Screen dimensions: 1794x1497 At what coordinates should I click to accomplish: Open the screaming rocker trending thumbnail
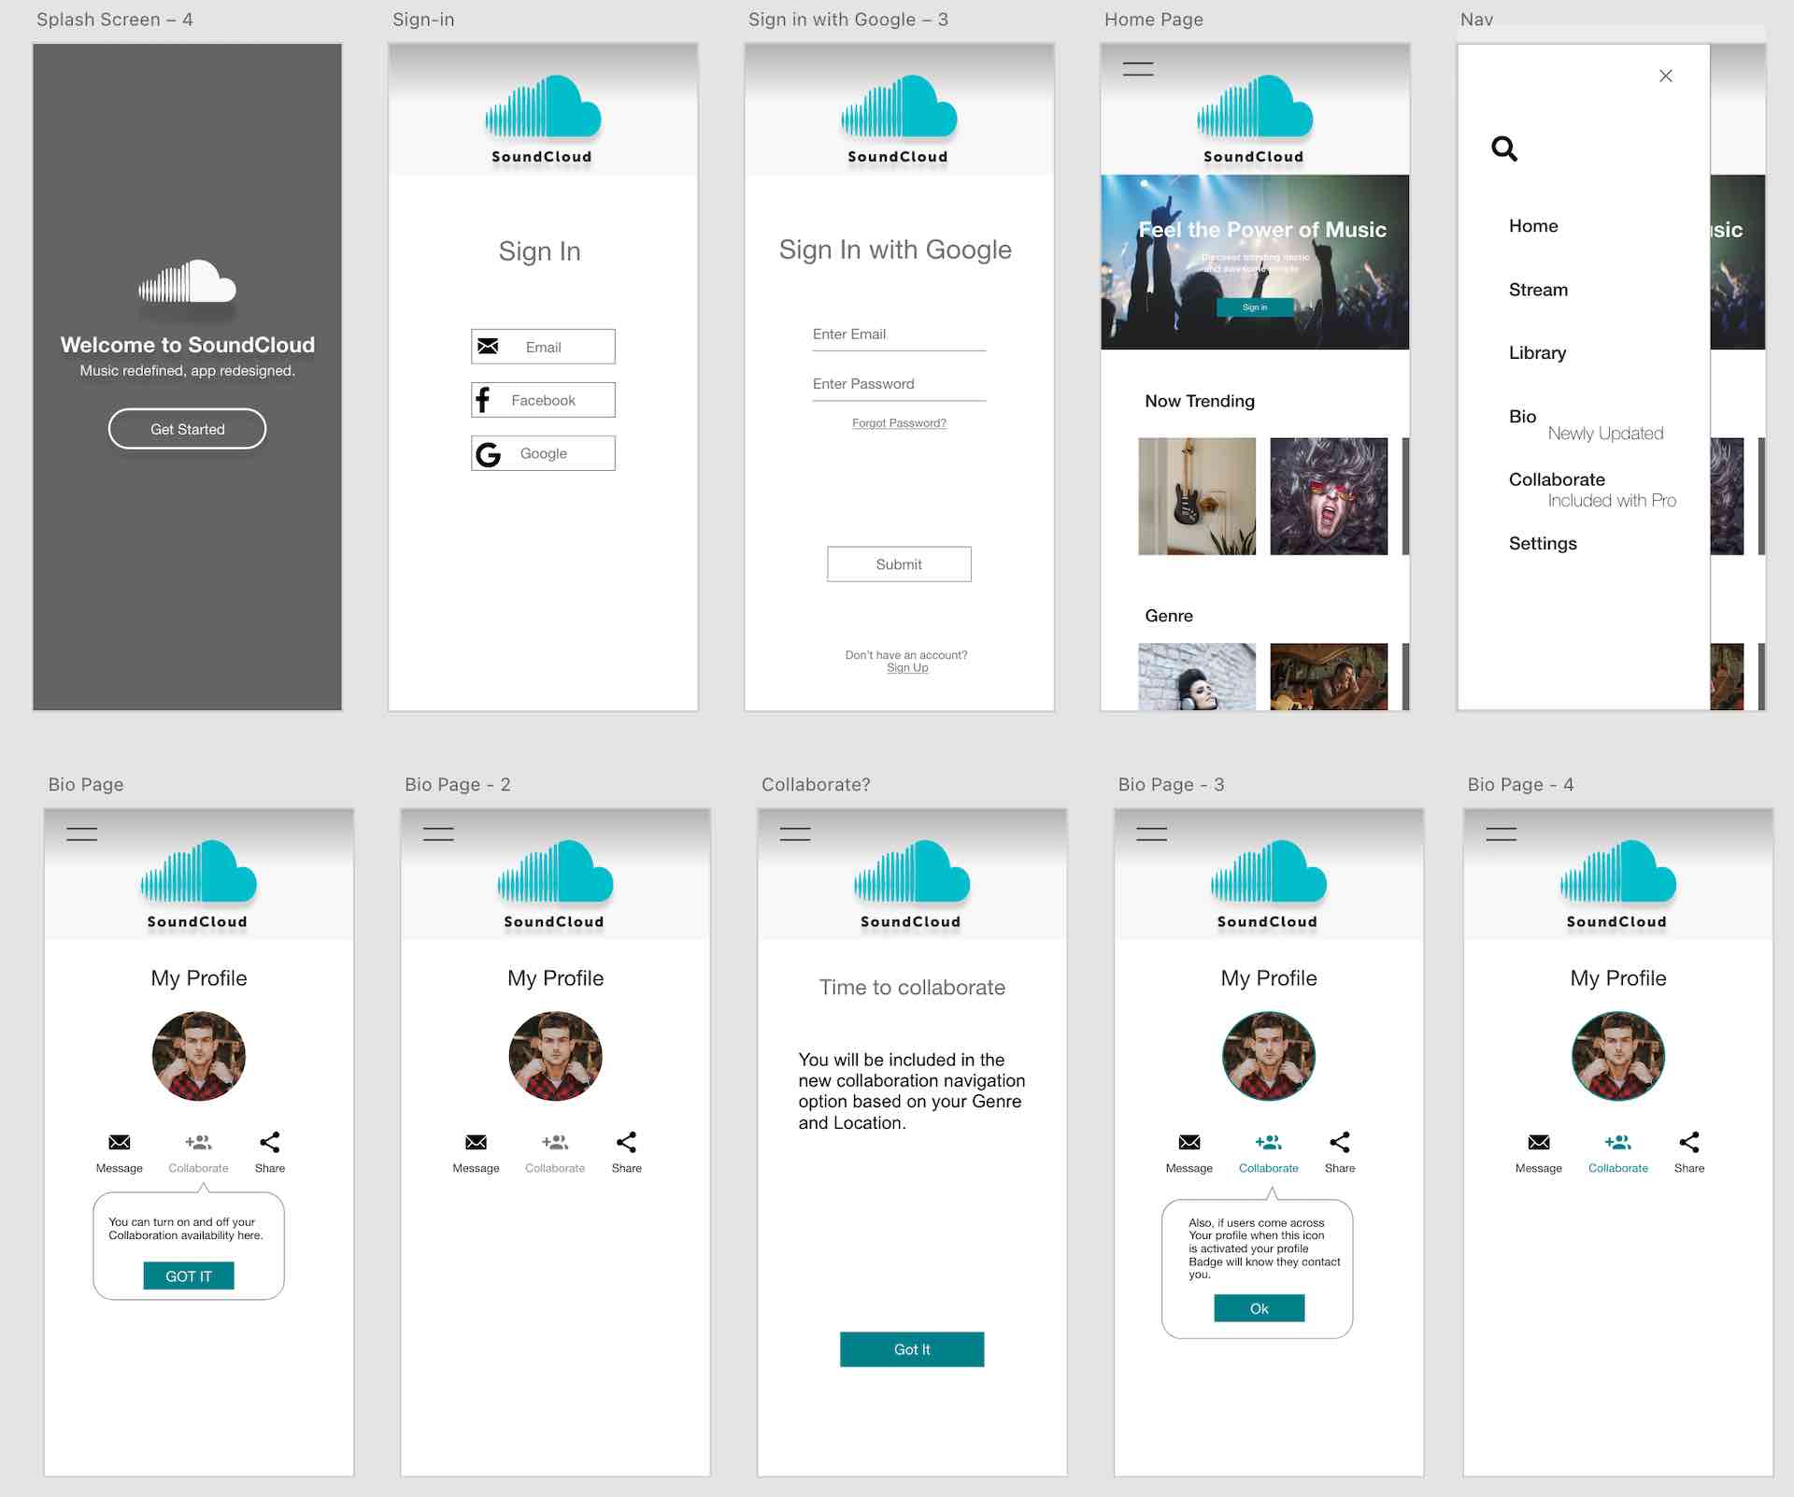1329,496
